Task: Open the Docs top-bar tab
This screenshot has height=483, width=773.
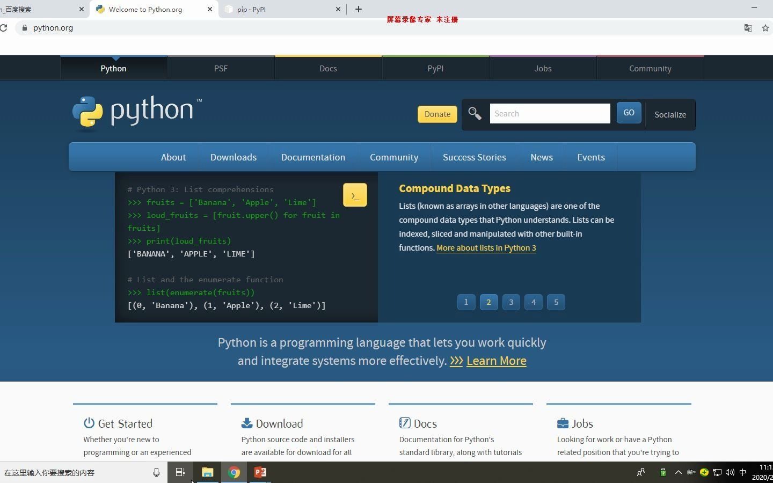Action: 328,68
